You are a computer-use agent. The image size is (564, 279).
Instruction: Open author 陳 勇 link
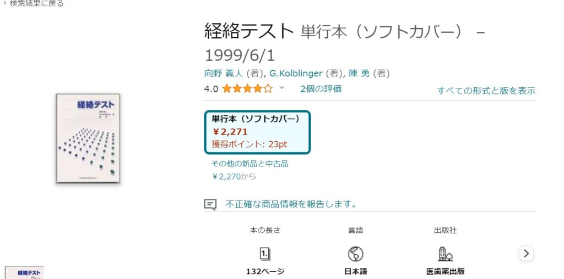(360, 73)
